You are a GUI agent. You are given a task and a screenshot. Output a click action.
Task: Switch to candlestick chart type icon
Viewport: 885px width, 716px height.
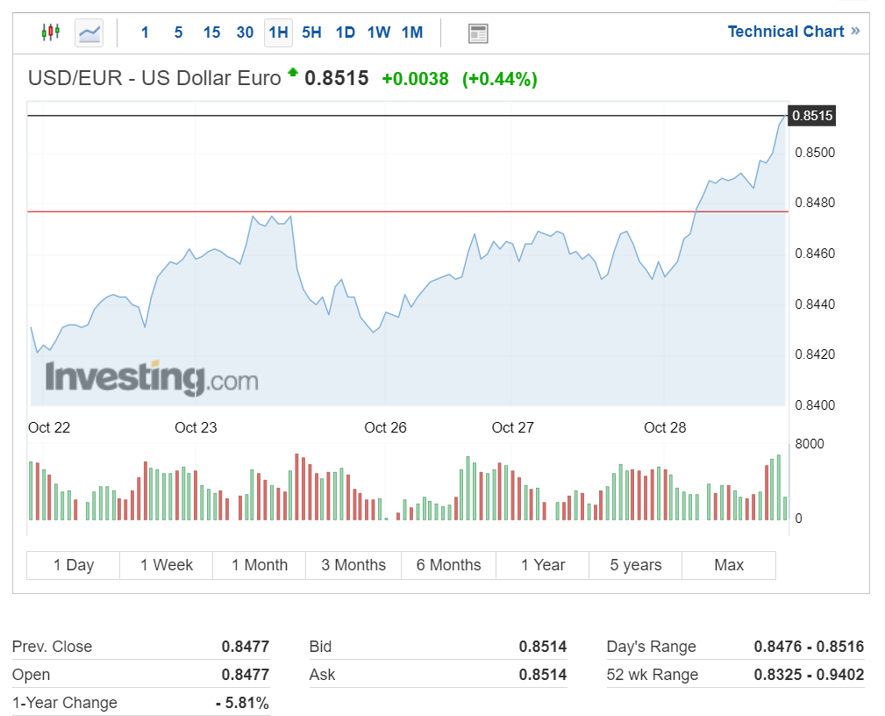pyautogui.click(x=51, y=32)
